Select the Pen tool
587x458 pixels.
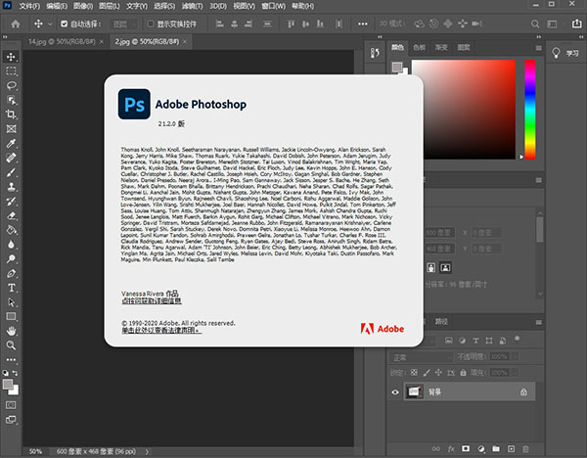coord(11,273)
